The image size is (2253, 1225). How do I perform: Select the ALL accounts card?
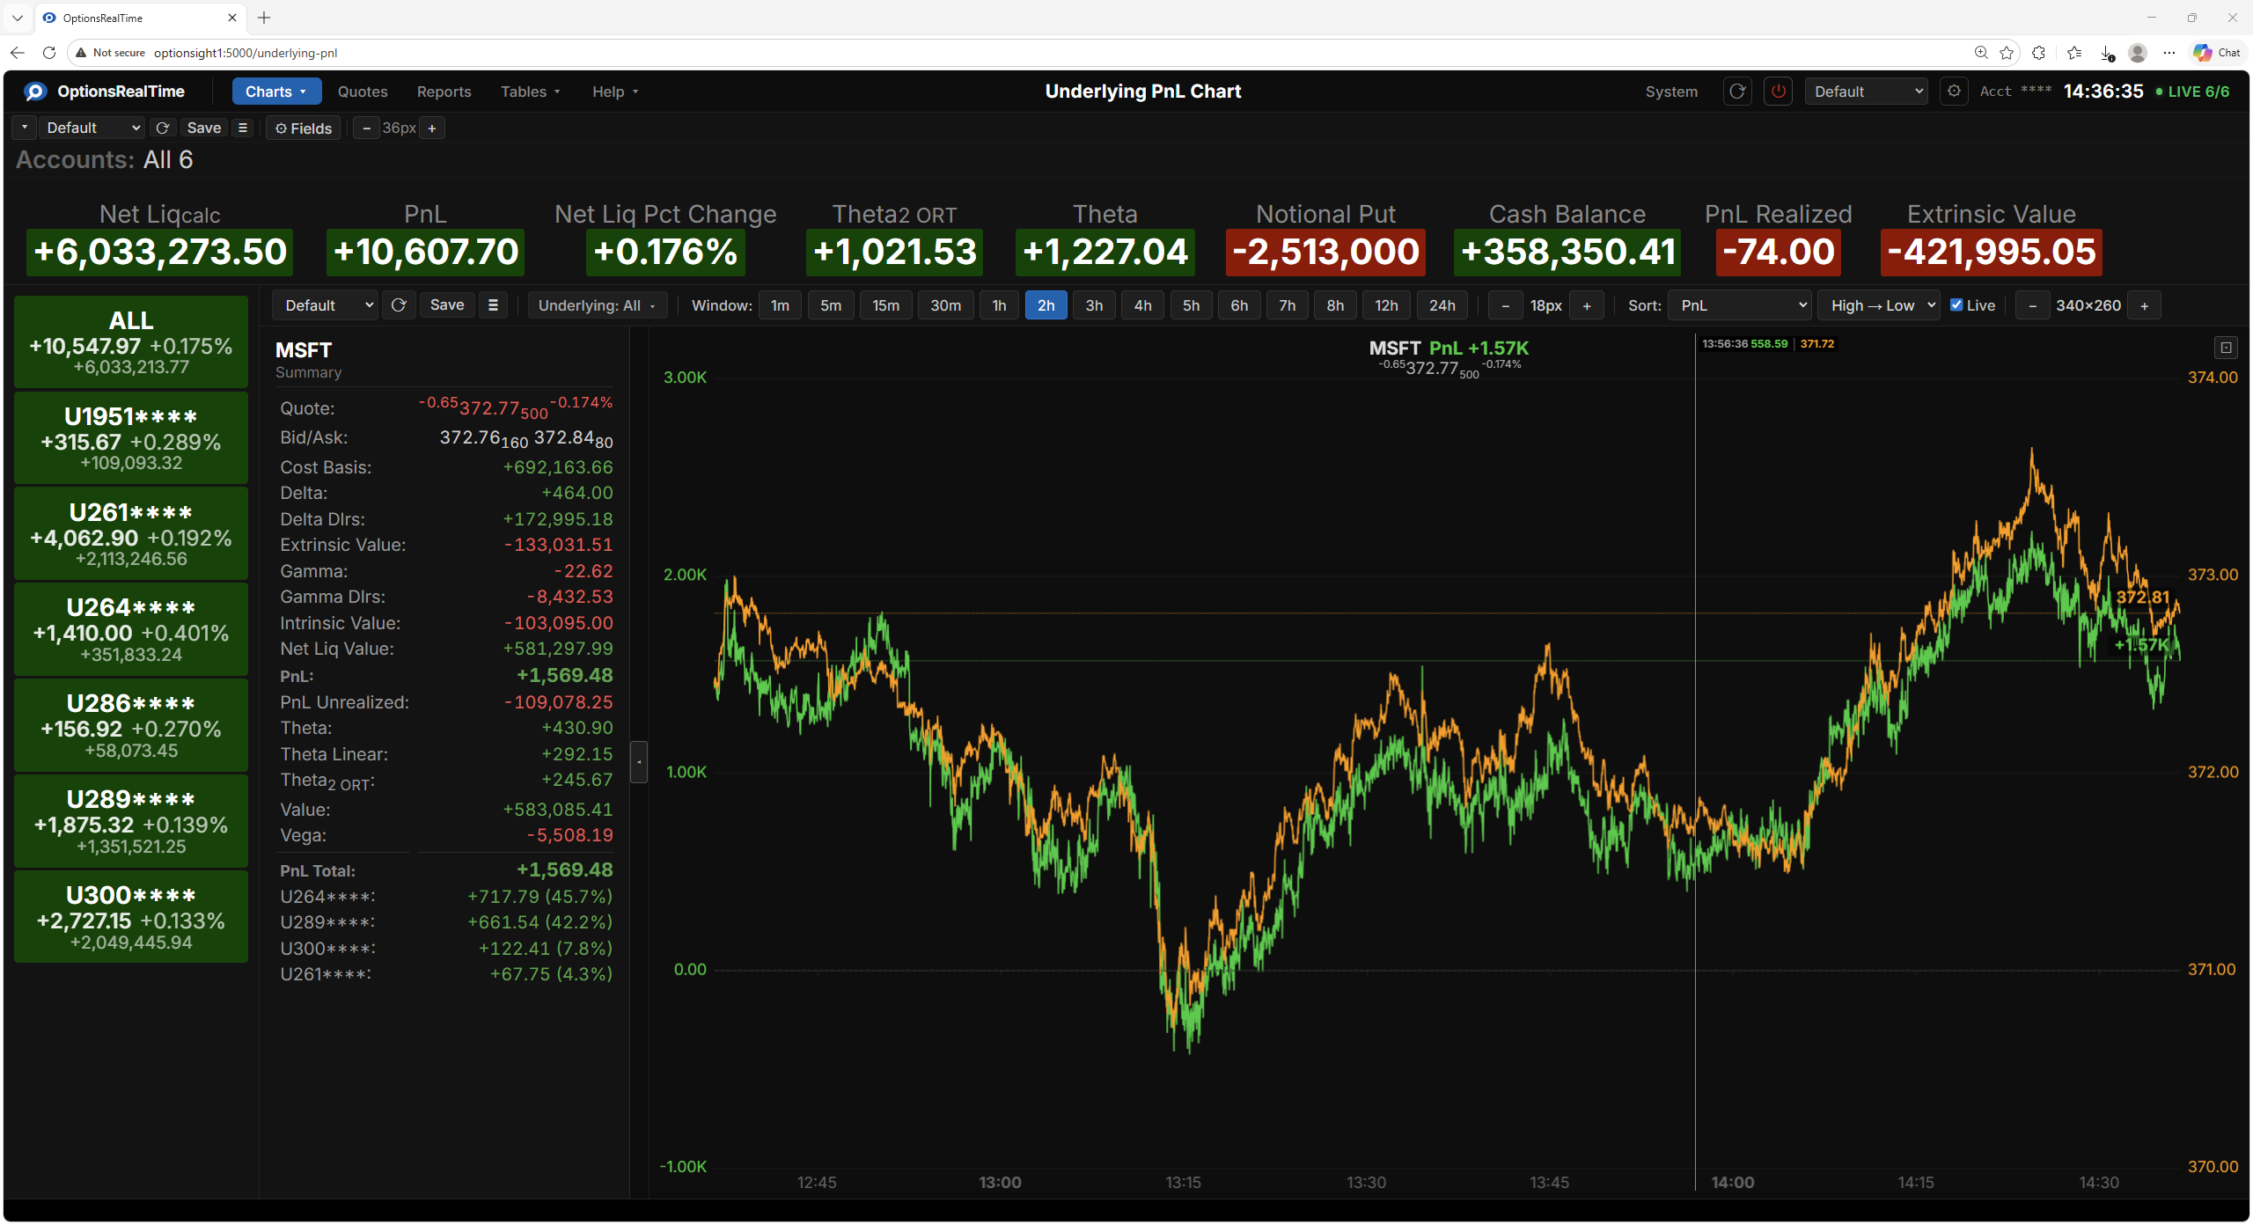pyautogui.click(x=131, y=342)
